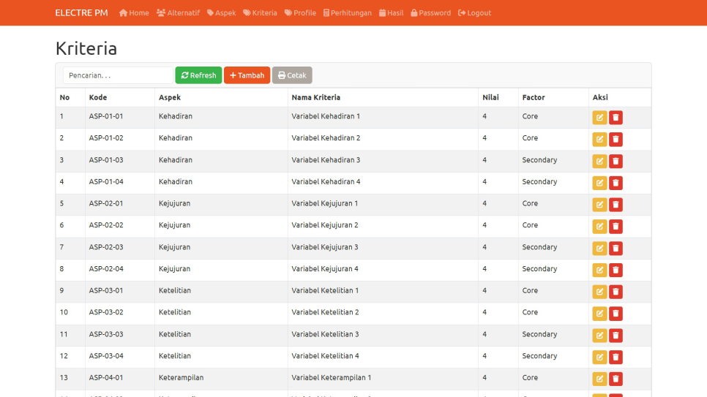Edit Variabel Ketelitian 4 entry
Screen dimensions: 707x397
[599, 357]
